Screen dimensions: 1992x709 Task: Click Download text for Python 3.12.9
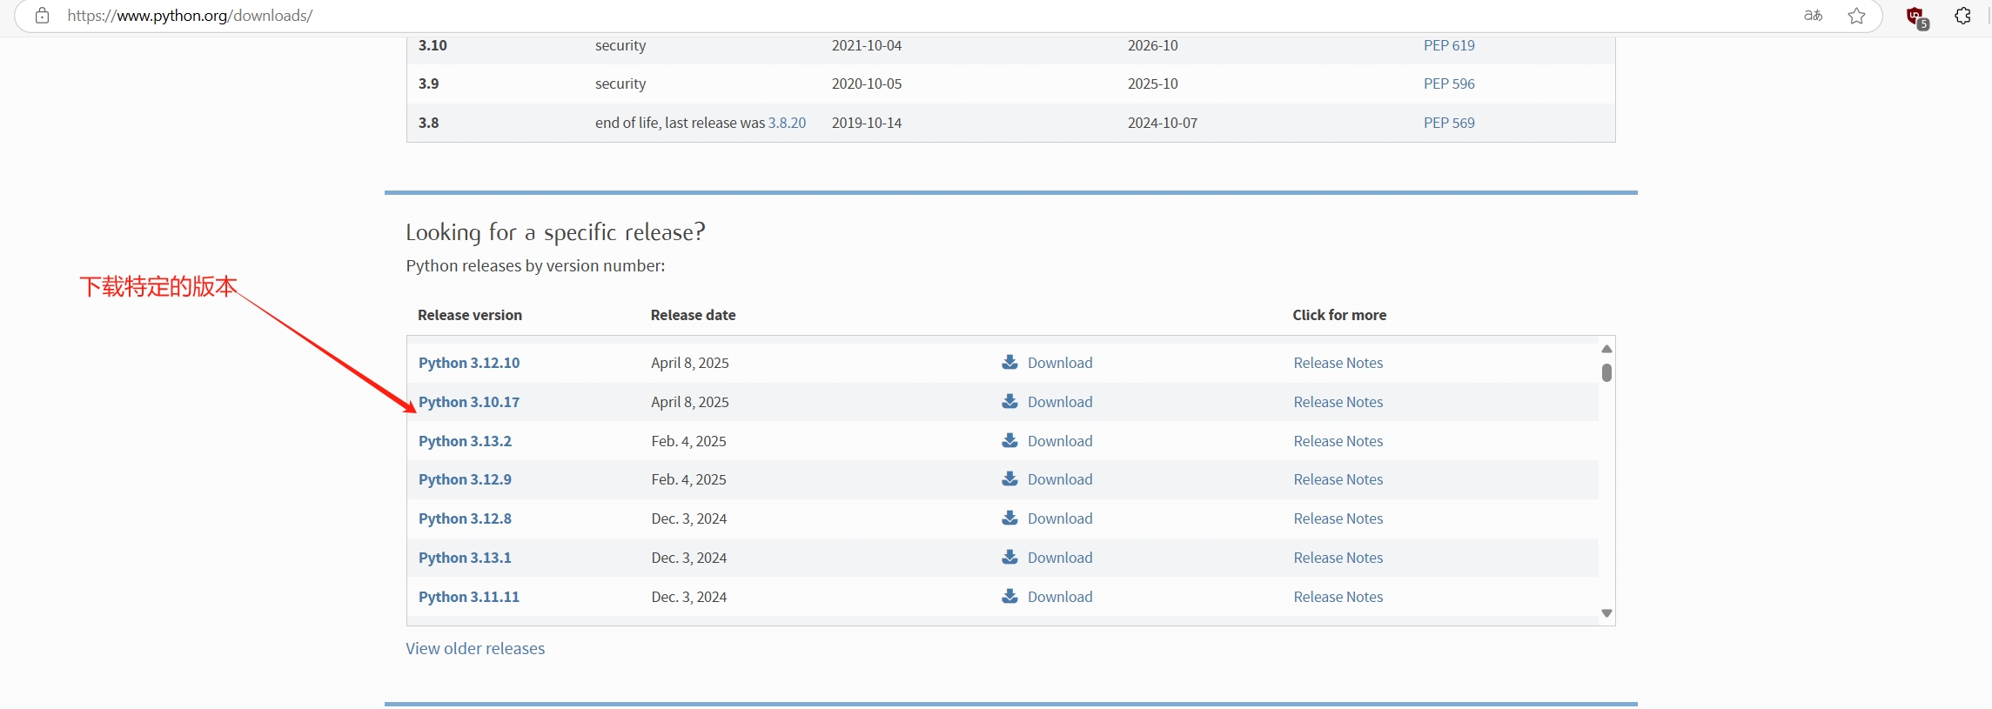(x=1060, y=479)
